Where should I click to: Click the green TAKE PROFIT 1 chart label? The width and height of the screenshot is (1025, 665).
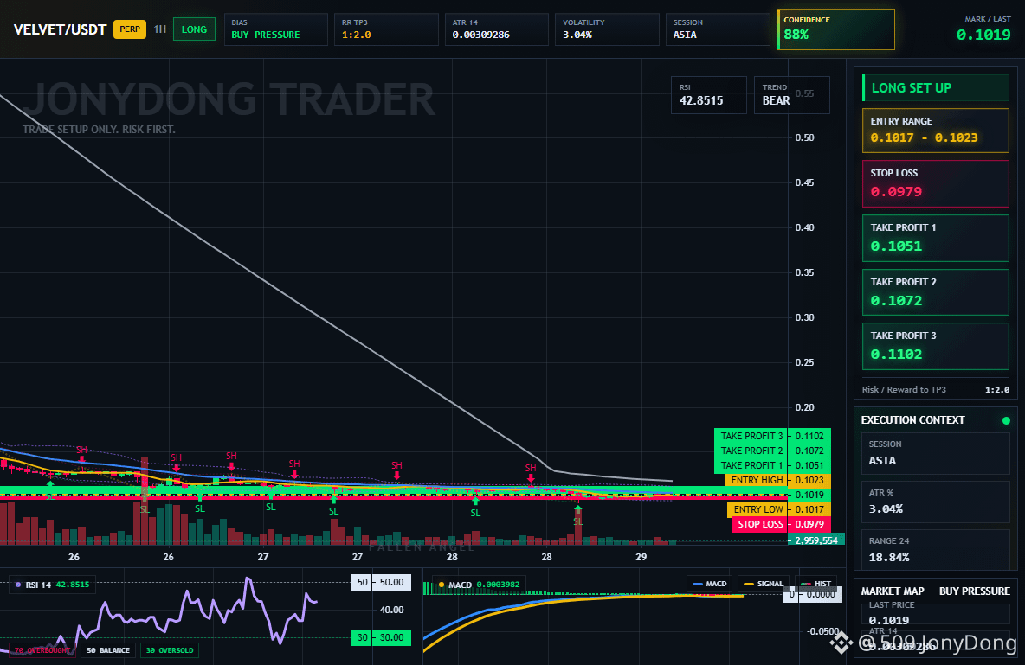751,465
